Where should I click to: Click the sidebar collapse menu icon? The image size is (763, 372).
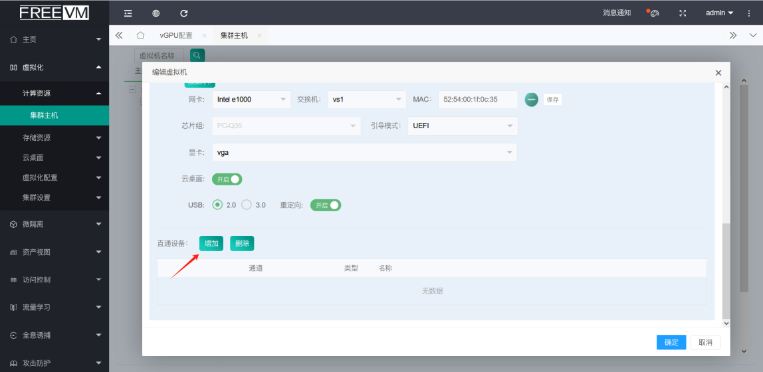128,13
